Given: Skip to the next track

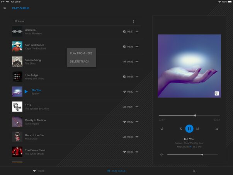Looking at the screenshot, I should (197, 129).
